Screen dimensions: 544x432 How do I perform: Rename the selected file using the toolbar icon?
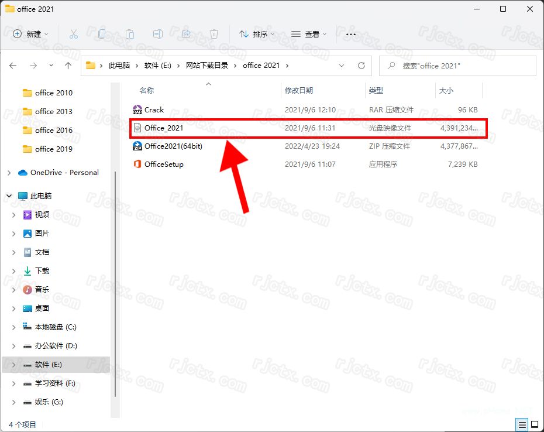pos(157,34)
